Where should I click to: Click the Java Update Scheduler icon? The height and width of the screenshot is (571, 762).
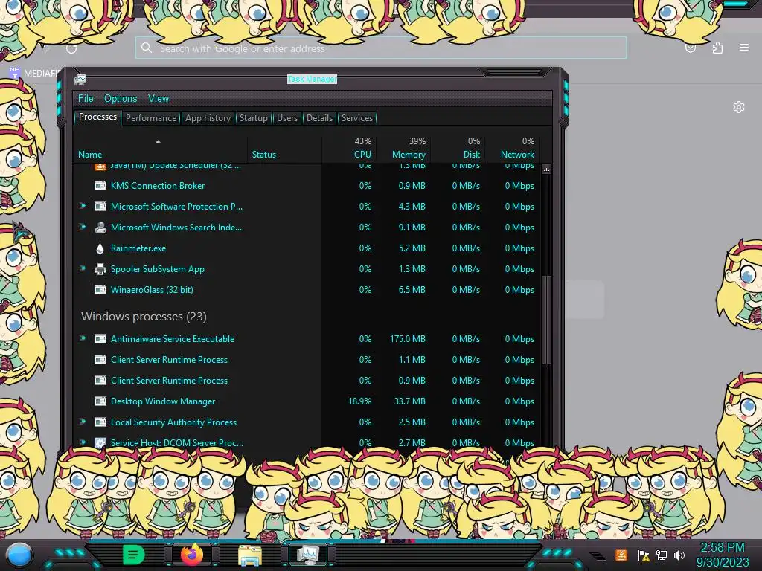coord(100,167)
